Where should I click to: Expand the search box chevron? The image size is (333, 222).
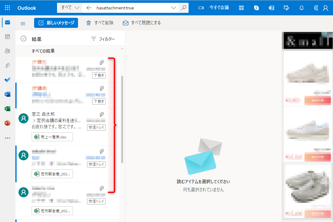click(x=174, y=8)
